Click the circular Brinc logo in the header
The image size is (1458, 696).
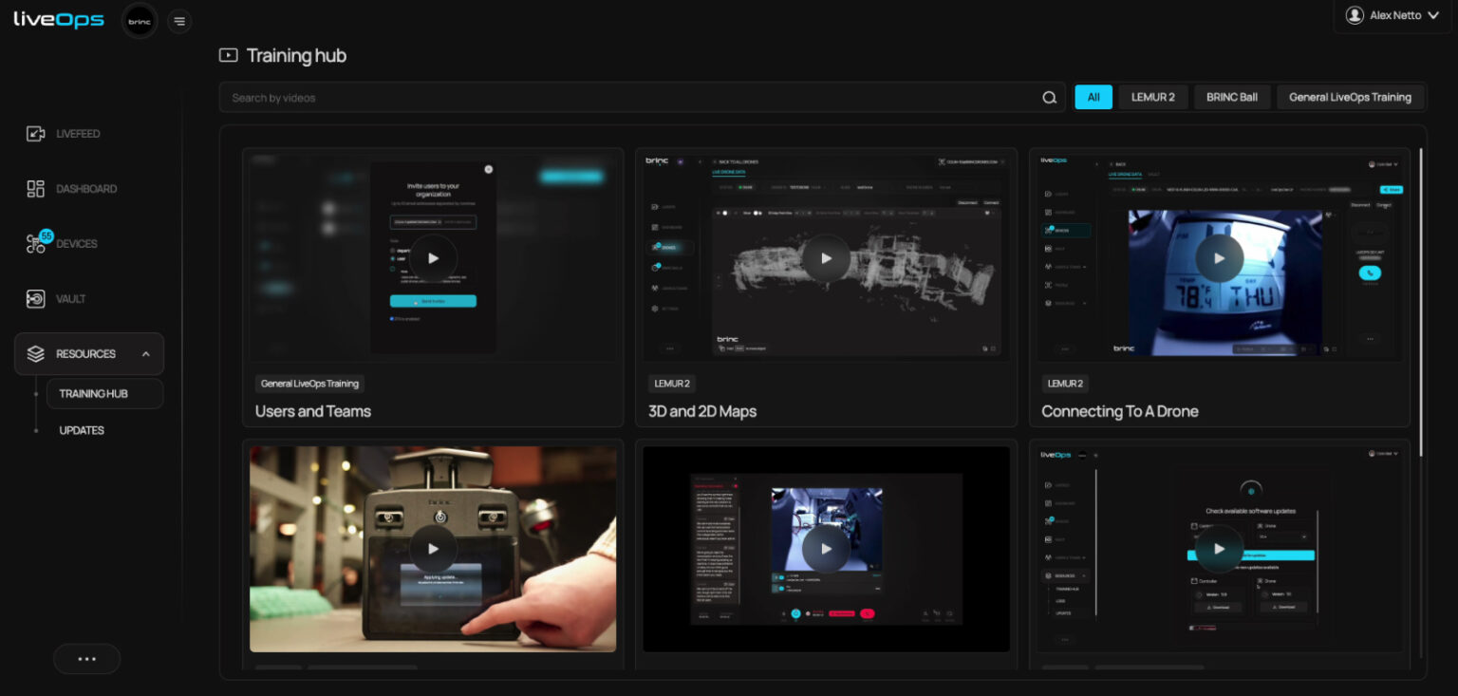(x=139, y=20)
